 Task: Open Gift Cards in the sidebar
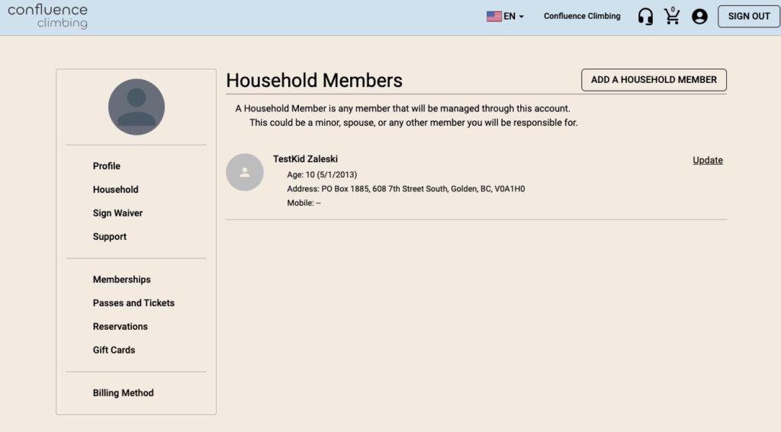114,350
